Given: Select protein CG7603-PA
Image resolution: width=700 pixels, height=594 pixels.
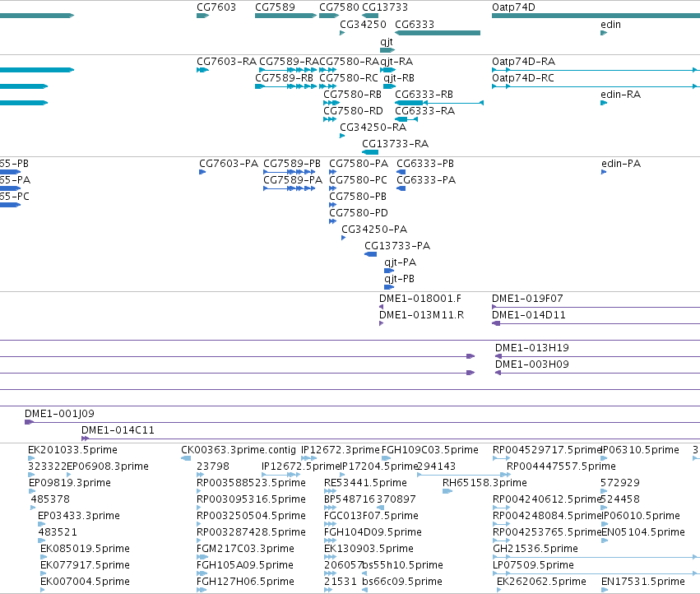Looking at the screenshot, I should pos(229,164).
